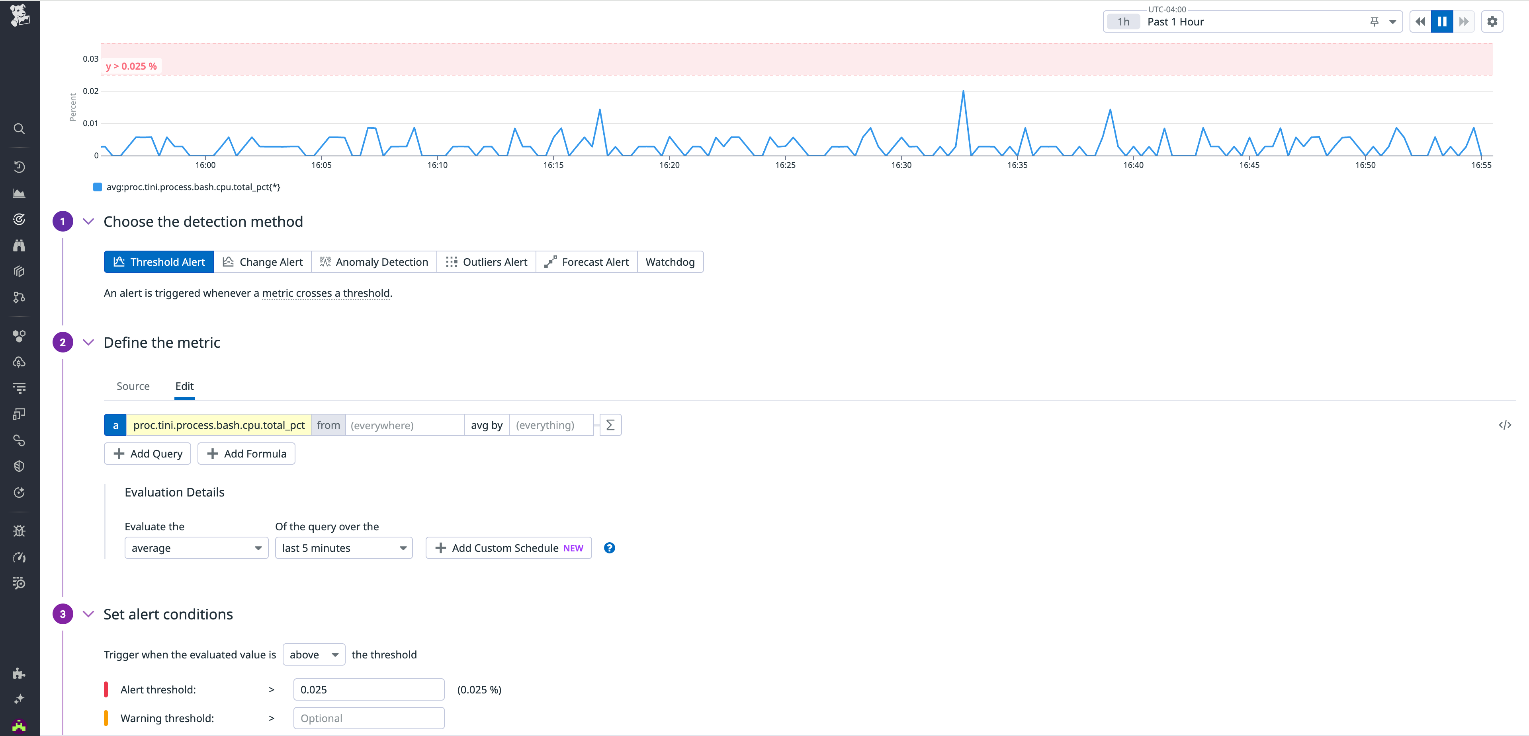
Task: Switch to the Source tab
Action: [x=133, y=386]
